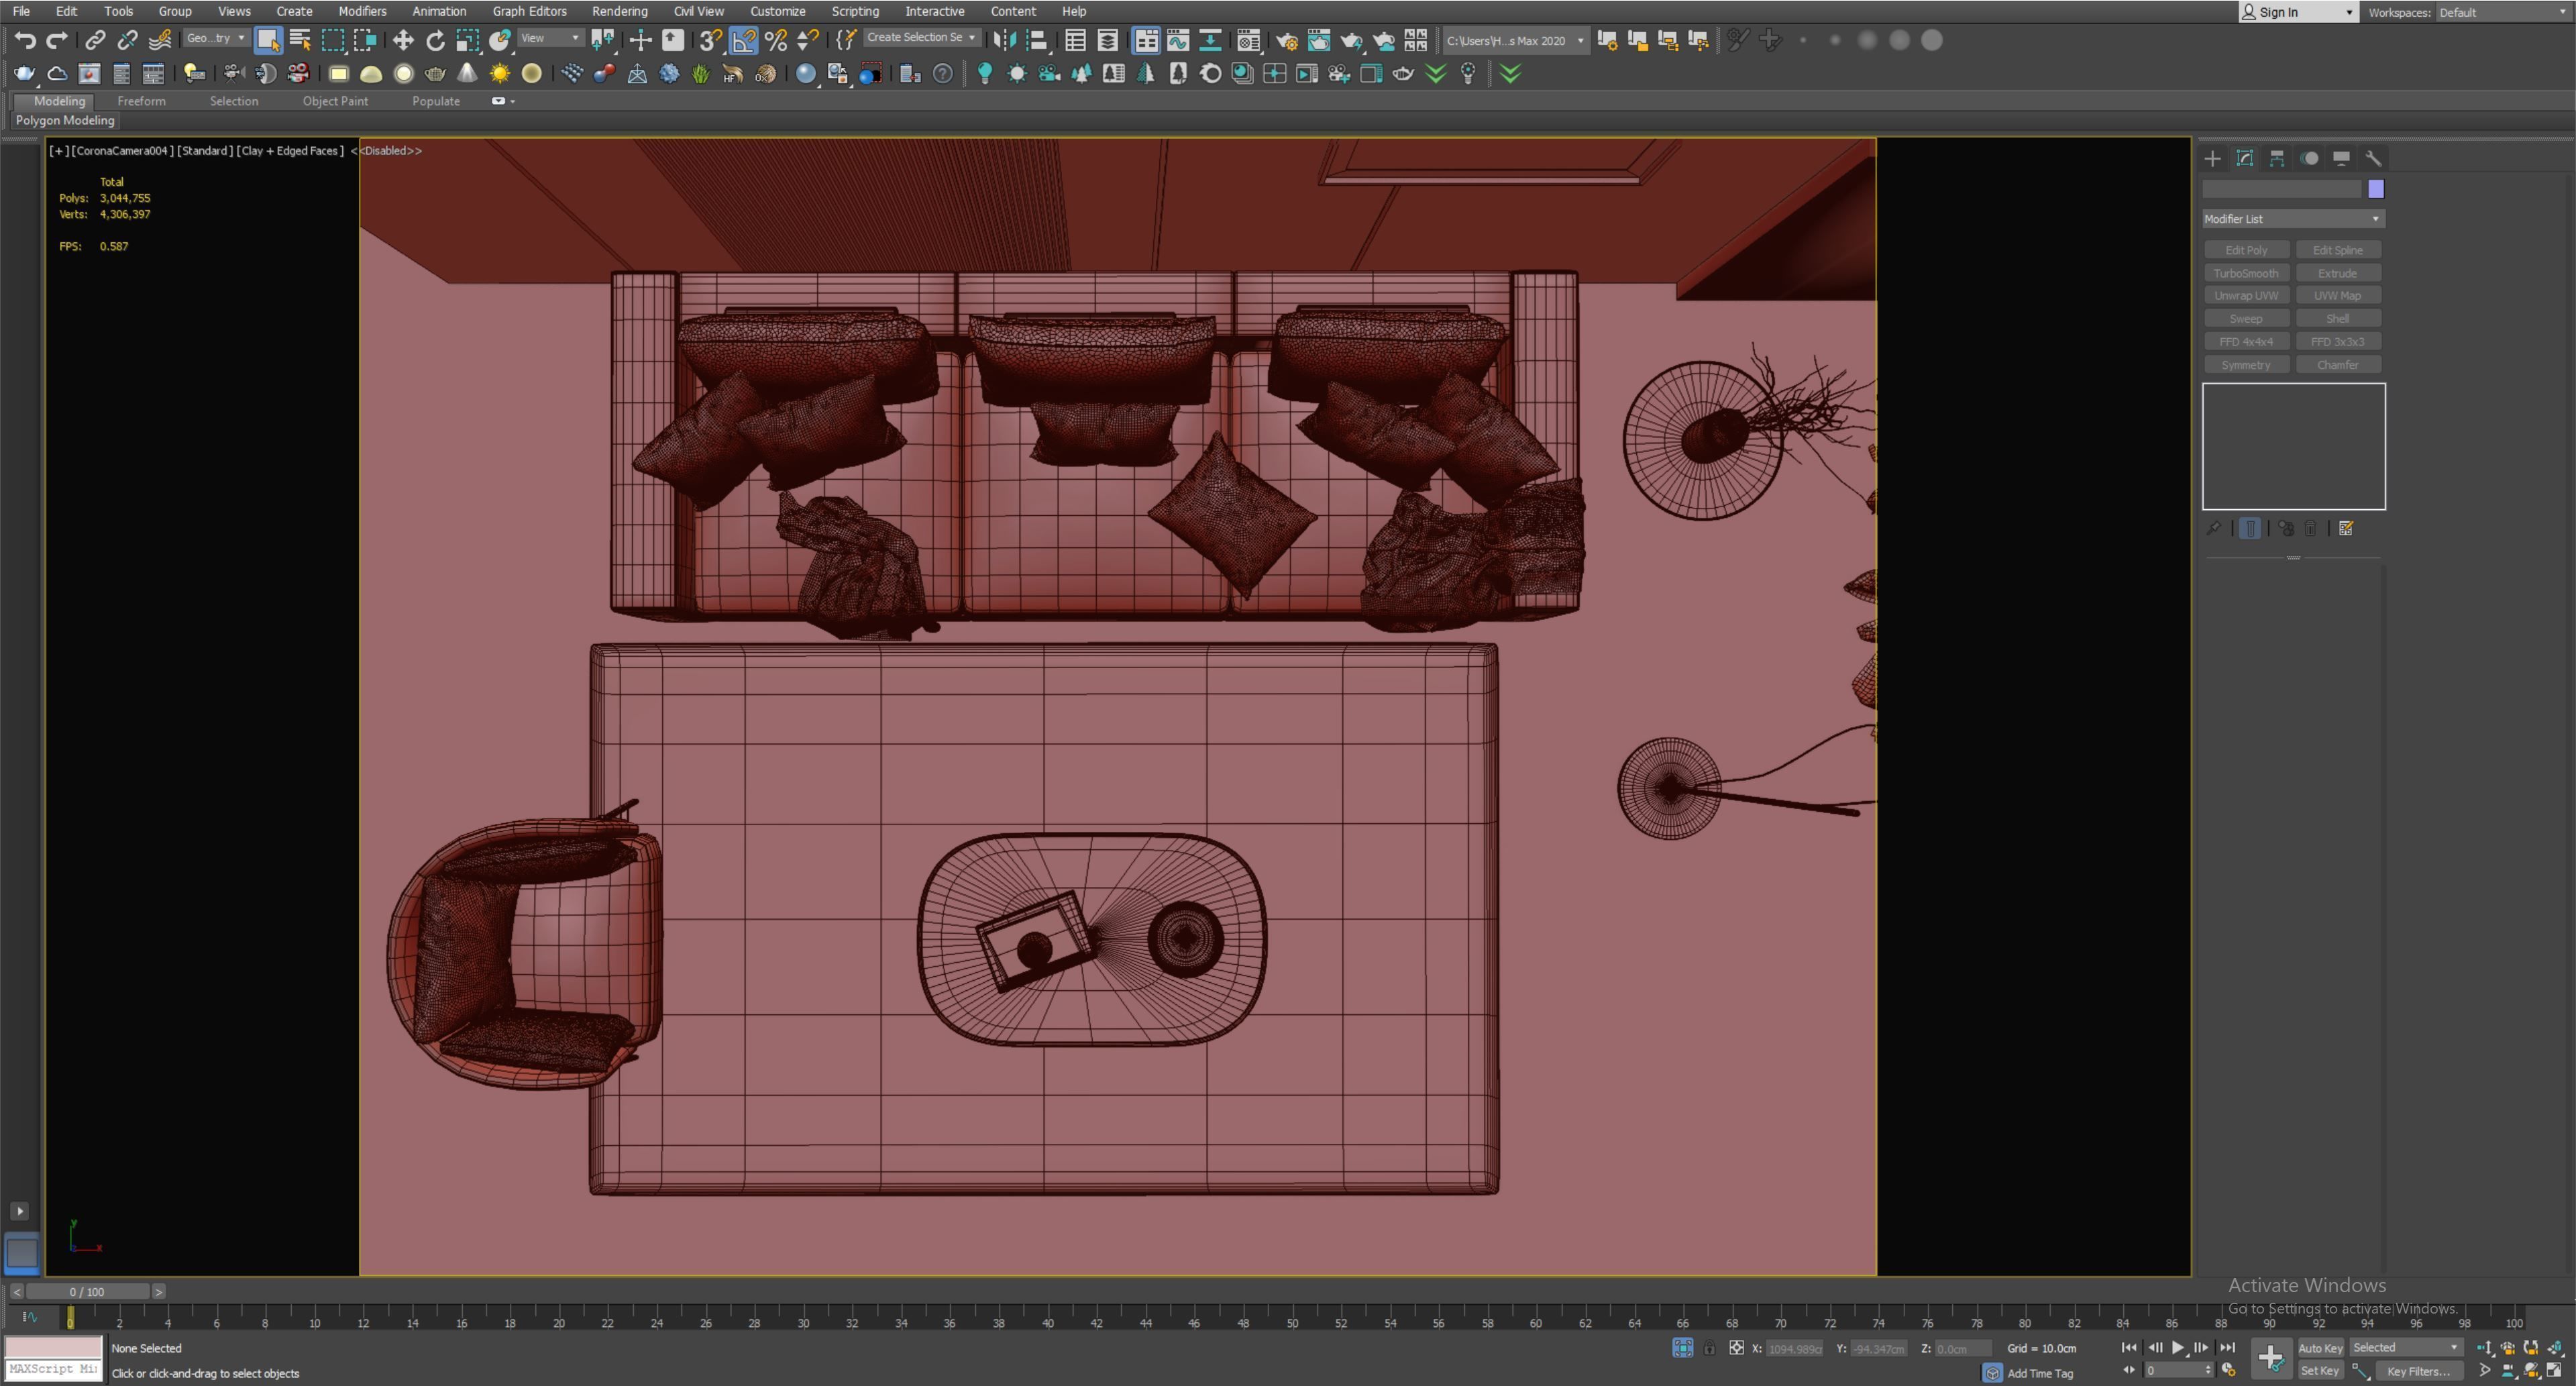Screen dimensions: 2576x1386
Task: Open the Rendering menu
Action: (619, 11)
